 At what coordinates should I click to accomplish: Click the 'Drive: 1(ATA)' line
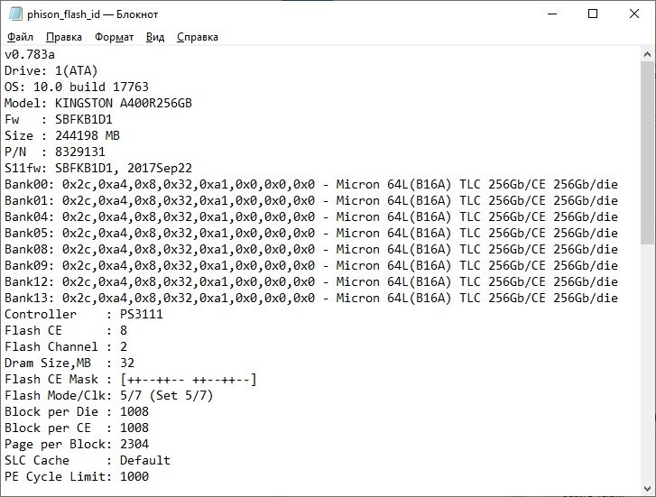[x=51, y=70]
